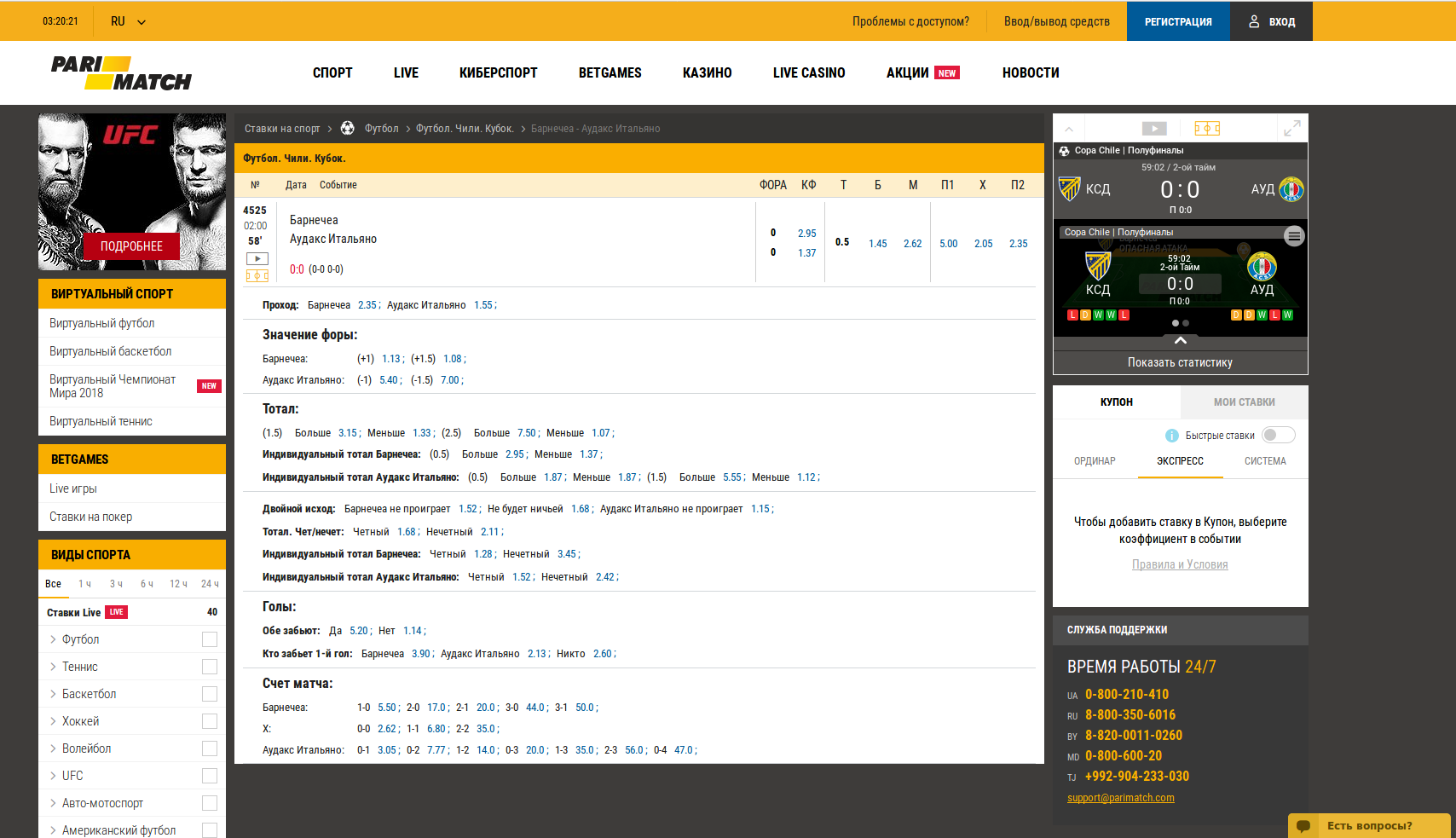Switch widget to pitch tracker icon
1456x838 pixels.
click(1207, 129)
